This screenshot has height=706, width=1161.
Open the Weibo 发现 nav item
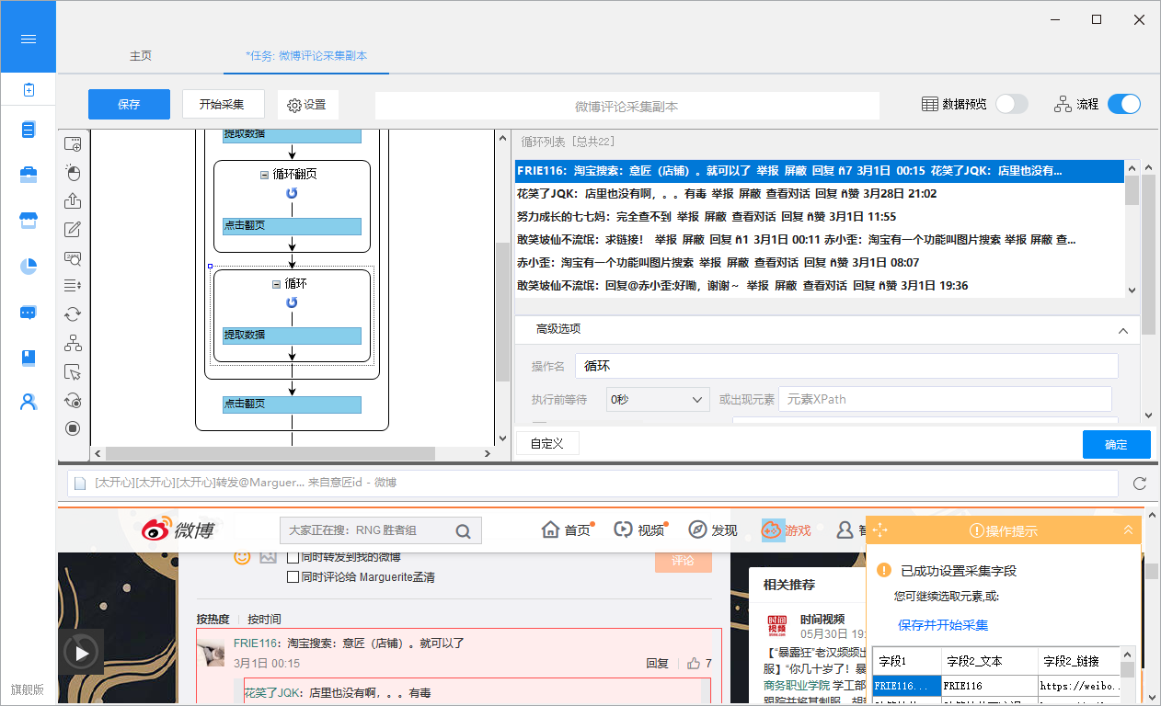[713, 530]
